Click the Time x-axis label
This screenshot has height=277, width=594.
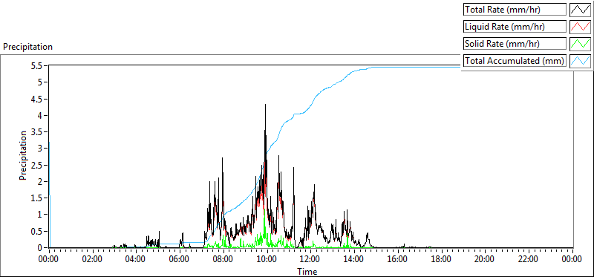click(x=307, y=271)
